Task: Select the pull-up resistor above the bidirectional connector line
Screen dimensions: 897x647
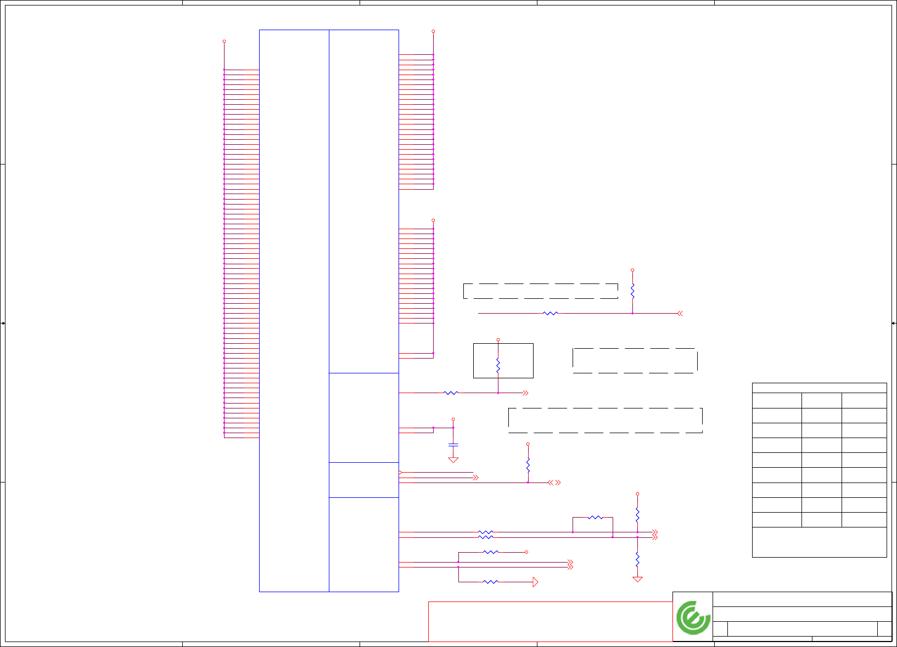Action: click(528, 465)
